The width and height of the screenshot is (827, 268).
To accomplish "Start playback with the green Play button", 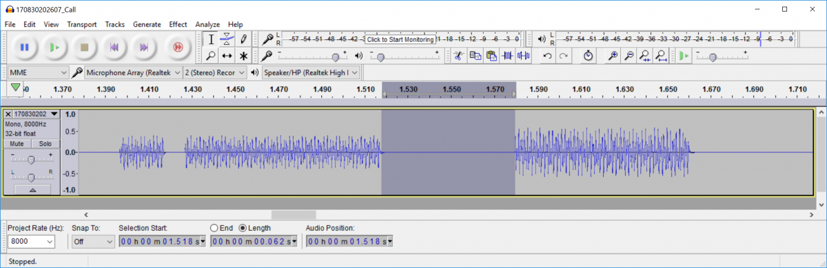I will point(54,48).
